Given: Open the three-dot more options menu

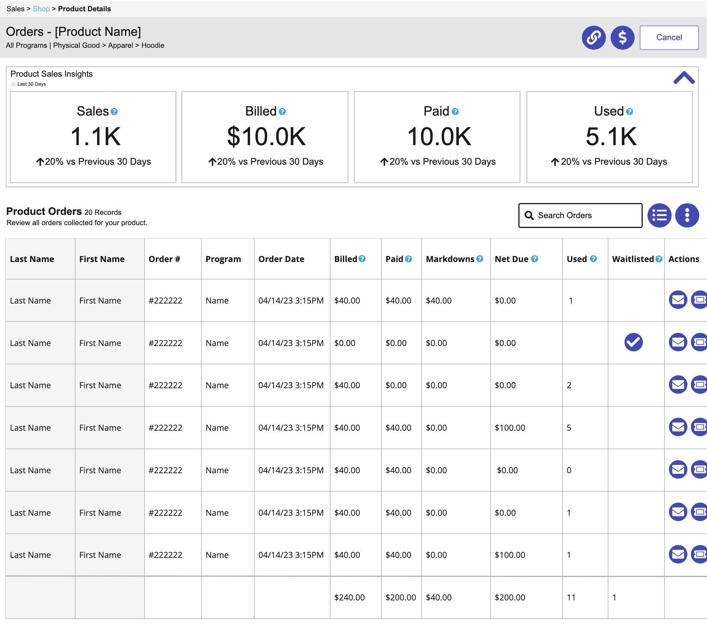Looking at the screenshot, I should 687,216.
